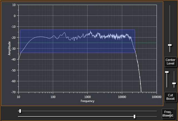
Task: Click the 100000 tick label on the frequency axis
Action: (x=156, y=97)
